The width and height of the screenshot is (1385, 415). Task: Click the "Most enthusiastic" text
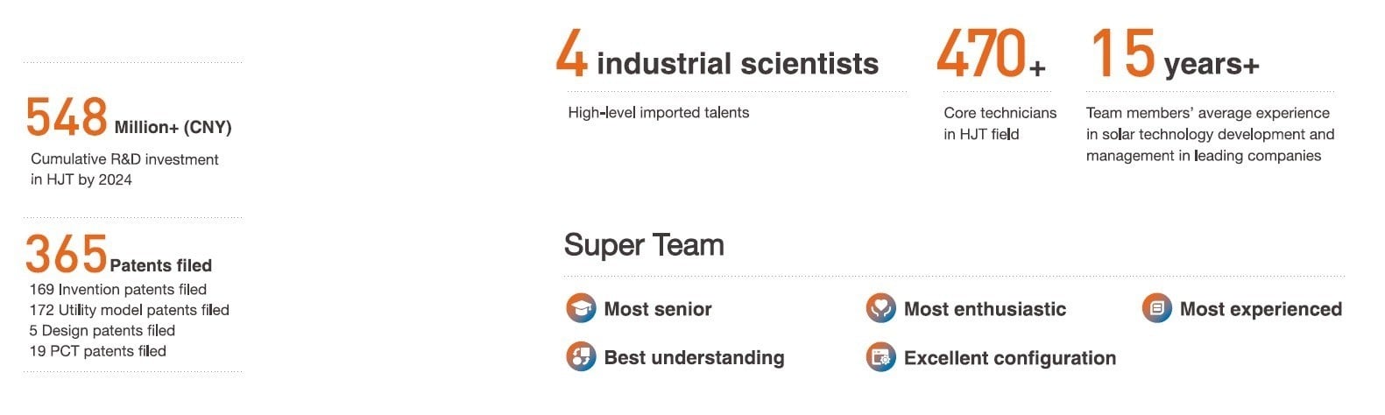coord(985,309)
